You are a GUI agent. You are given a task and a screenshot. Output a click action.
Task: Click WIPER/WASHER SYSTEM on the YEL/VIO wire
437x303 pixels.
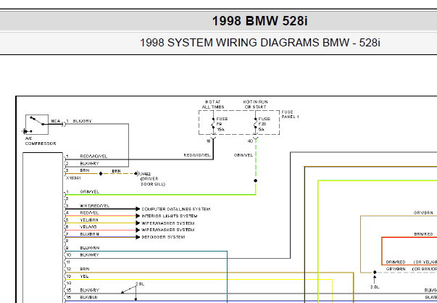(168, 230)
